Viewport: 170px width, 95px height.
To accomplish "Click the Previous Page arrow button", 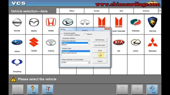I will tap(137, 89).
